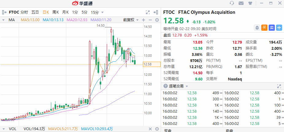Screen dimensions: 284x132
Task: Click the MAVOL10:293.4万 label
Action: (97, 129)
